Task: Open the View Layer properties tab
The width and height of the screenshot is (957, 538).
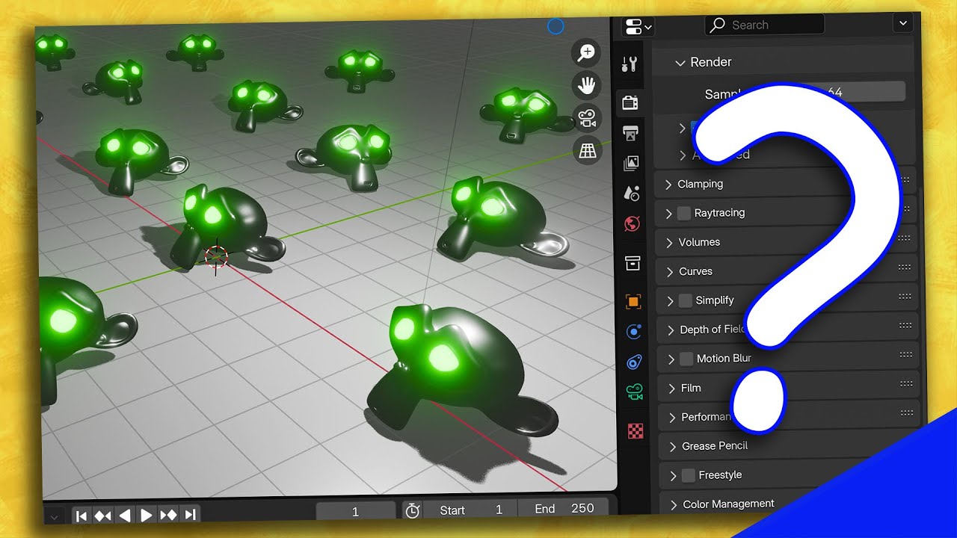Action: pyautogui.click(x=631, y=163)
